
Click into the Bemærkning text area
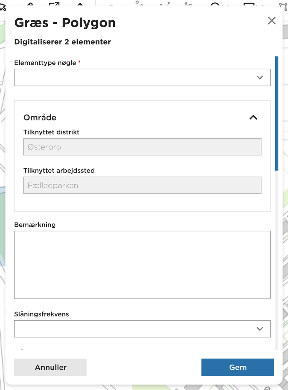[x=142, y=265]
